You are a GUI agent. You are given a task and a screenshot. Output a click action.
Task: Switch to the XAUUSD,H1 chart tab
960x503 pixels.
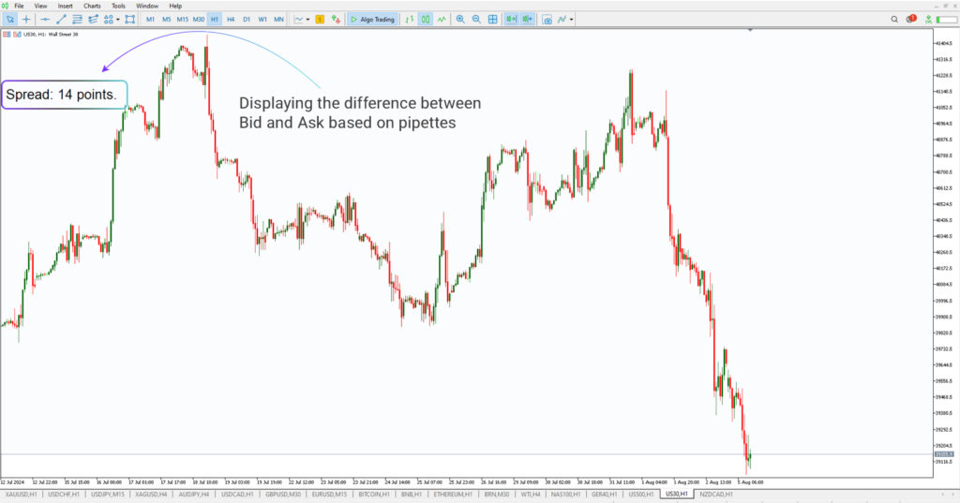(22, 494)
